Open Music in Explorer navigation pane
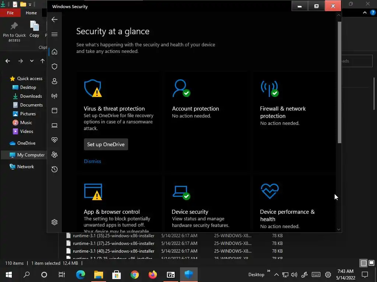The height and width of the screenshot is (282, 377). (22, 123)
